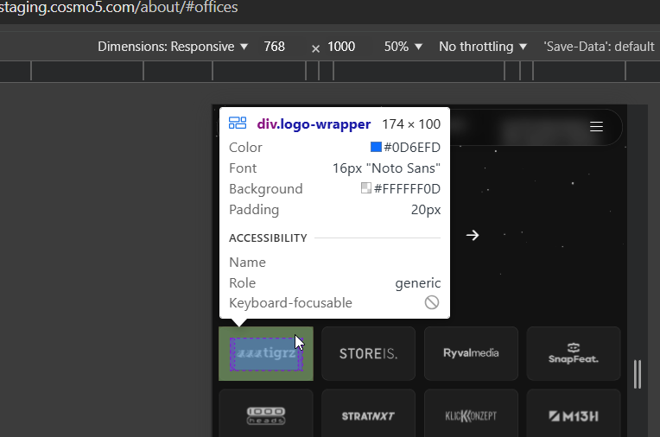Click the 174 × 100 size text
Viewport: 660px width, 437px height.
[411, 124]
